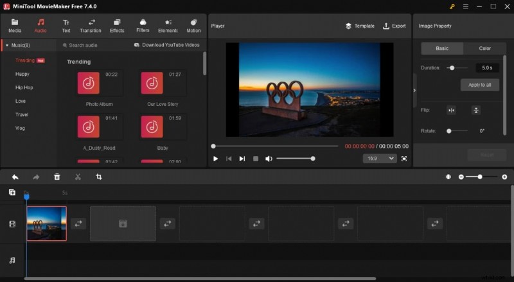Click the player progress seek bar
Viewport: 514px width, 282px height.
(276, 146)
